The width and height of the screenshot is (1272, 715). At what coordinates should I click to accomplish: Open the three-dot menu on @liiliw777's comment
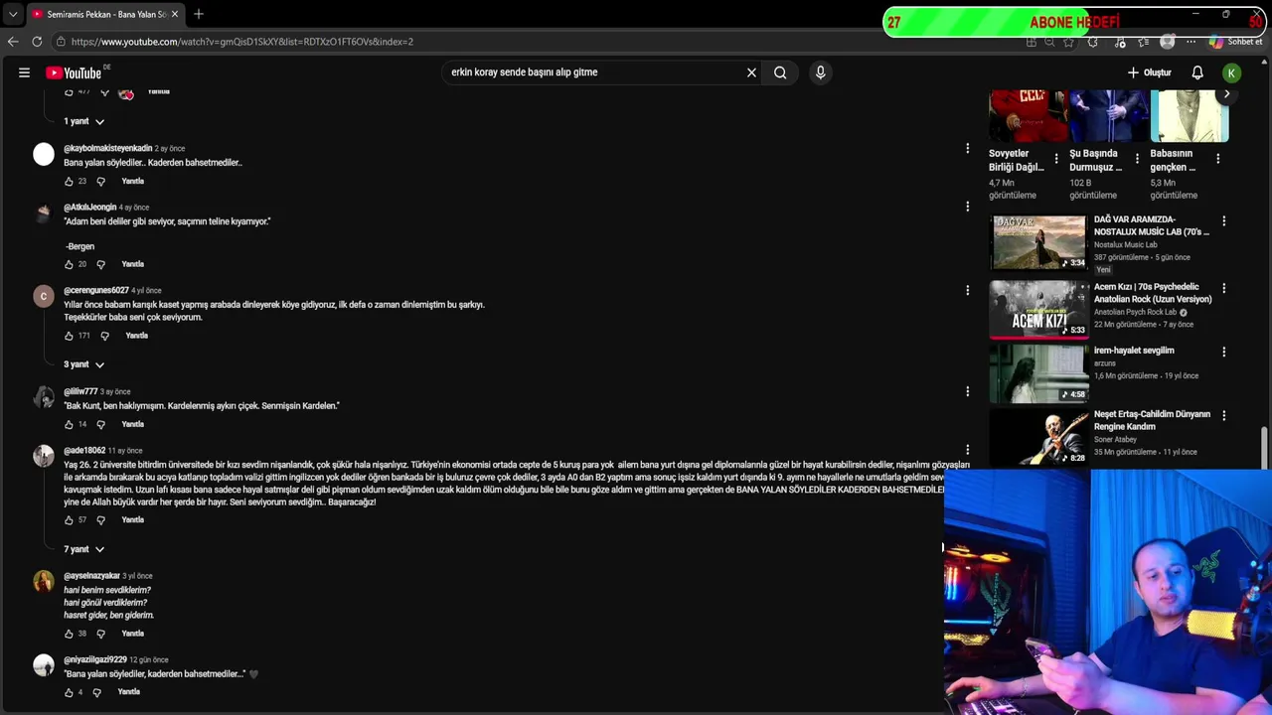pyautogui.click(x=967, y=391)
